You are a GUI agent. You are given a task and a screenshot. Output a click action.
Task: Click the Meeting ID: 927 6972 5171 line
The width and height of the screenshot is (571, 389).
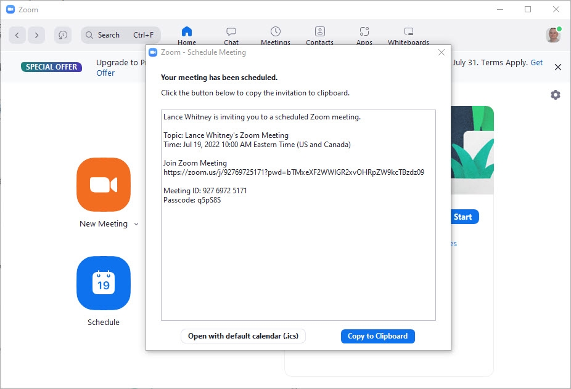coord(205,191)
